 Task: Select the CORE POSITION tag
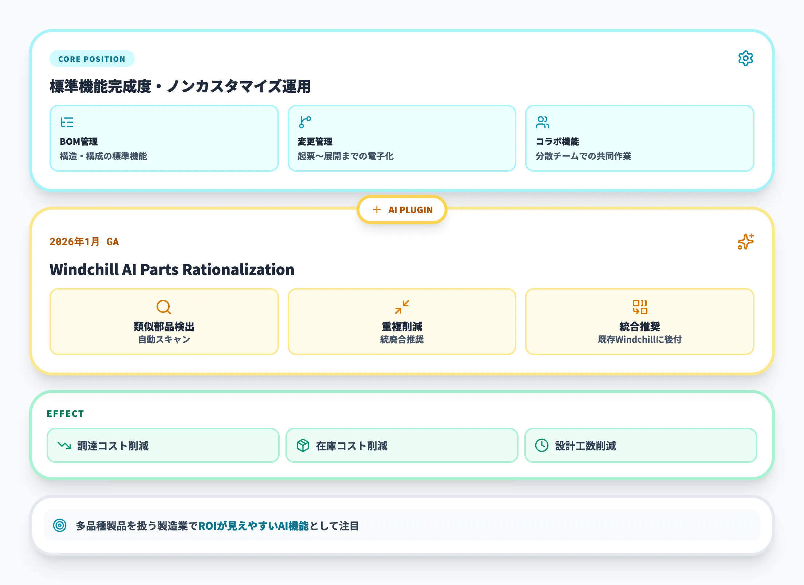tap(92, 59)
